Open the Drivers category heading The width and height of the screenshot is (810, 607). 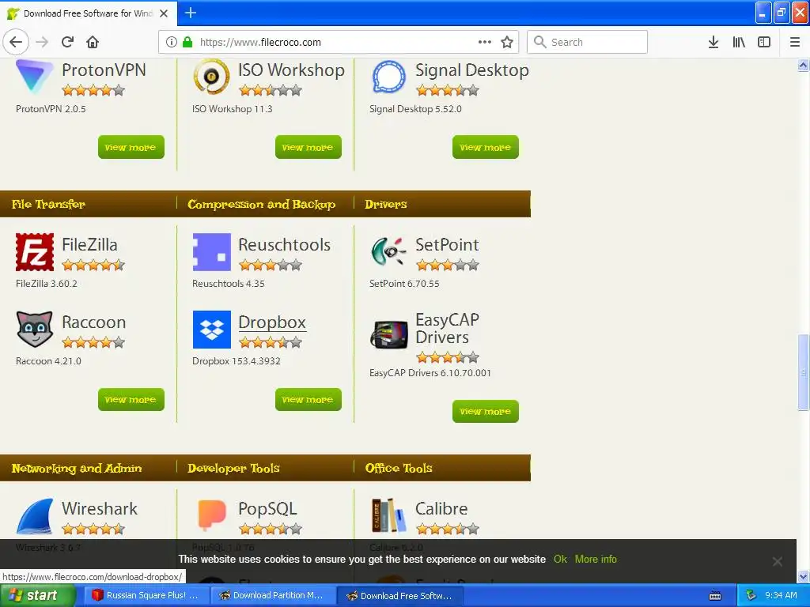(x=386, y=204)
